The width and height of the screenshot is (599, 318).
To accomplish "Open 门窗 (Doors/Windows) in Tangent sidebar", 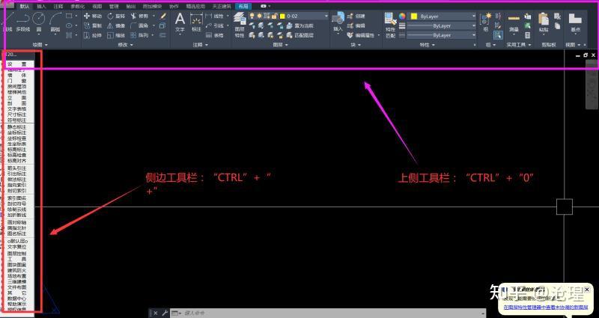I will pos(16,82).
